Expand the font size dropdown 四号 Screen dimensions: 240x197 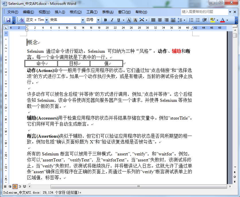coord(98,20)
